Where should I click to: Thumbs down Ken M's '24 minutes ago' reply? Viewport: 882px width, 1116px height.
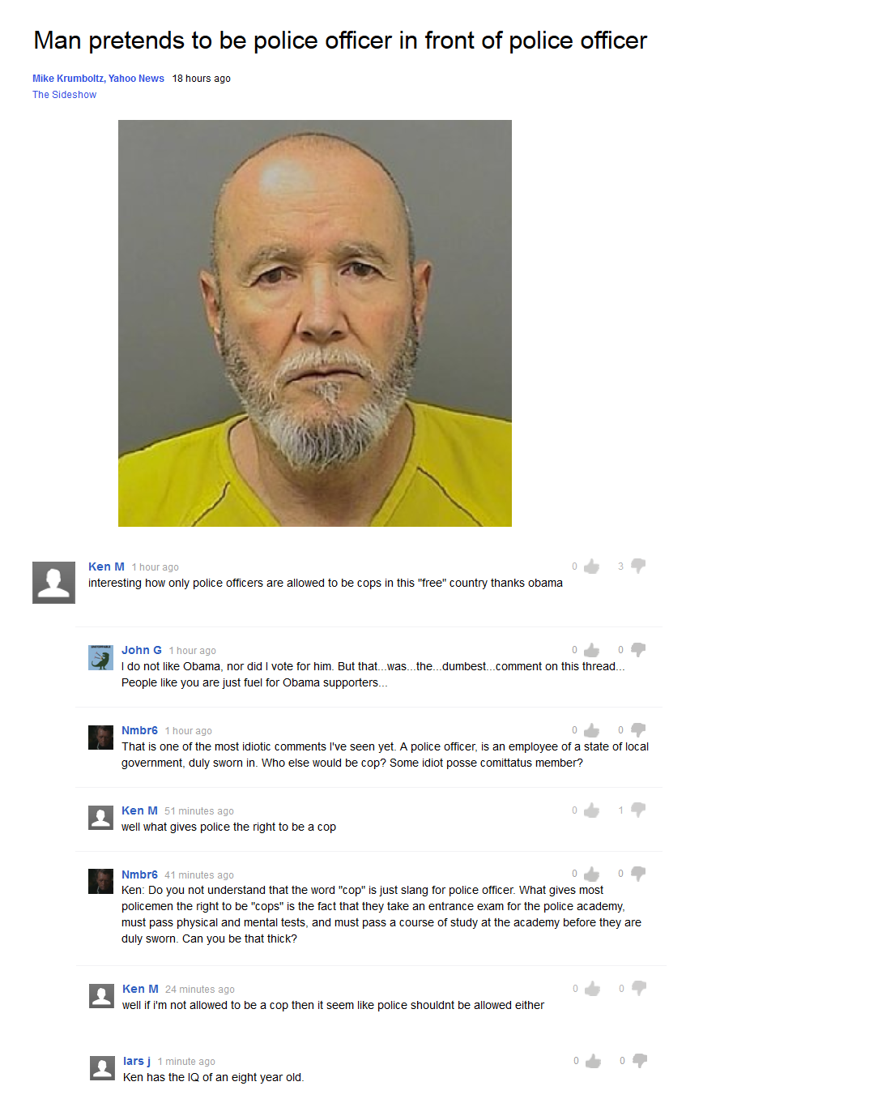tap(639, 988)
